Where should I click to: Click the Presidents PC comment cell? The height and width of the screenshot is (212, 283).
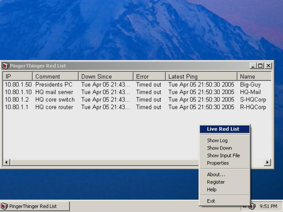click(x=54, y=85)
